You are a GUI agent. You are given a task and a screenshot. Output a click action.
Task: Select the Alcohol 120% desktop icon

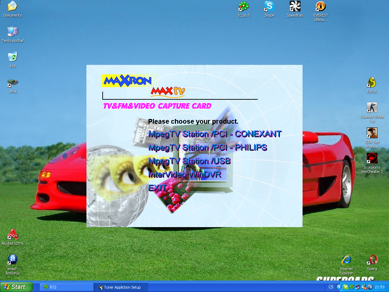pos(12,237)
